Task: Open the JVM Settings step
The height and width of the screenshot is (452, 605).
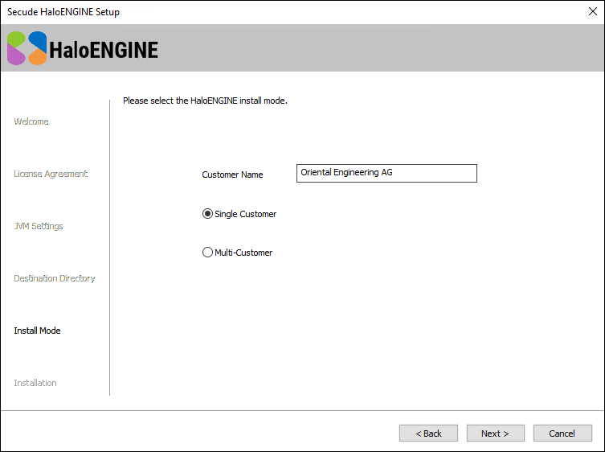Action: 38,226
